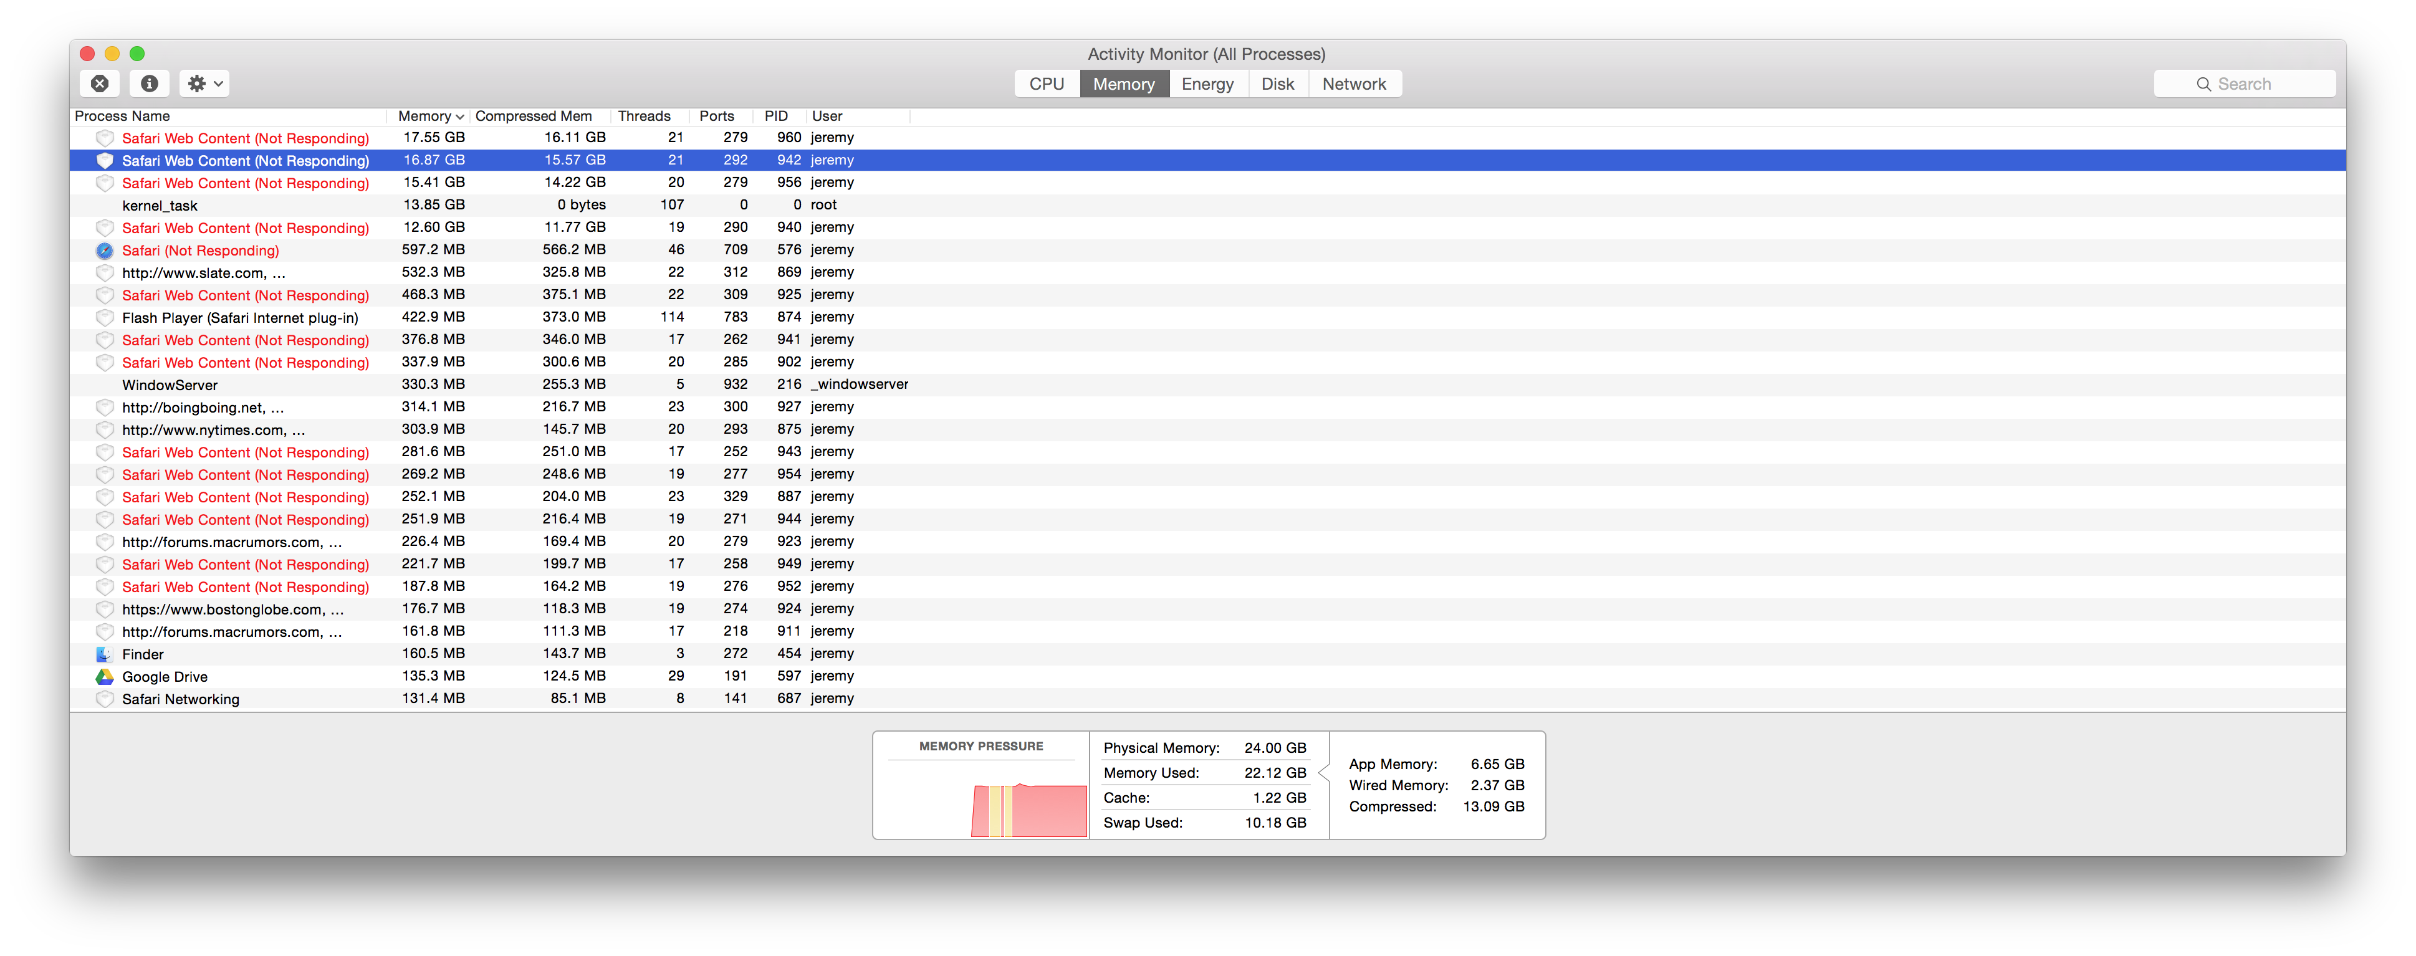
Task: Select the https://www.bostonglobe.com process name
Action: click(x=232, y=609)
